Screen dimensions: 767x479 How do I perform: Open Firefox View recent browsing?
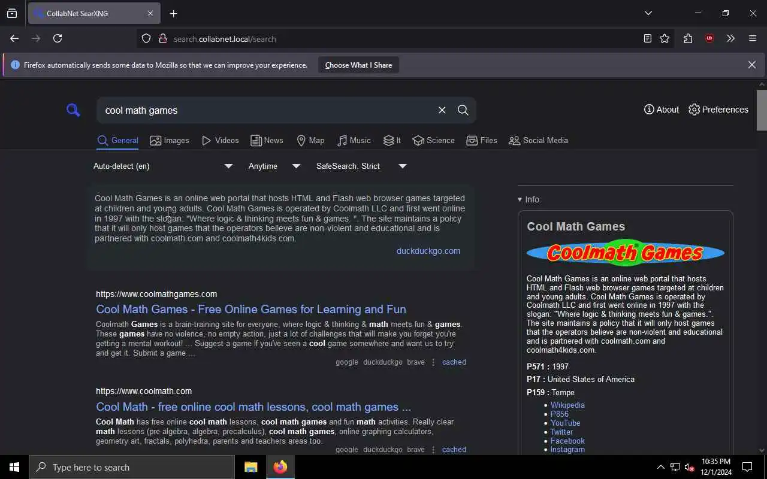pos(12,13)
